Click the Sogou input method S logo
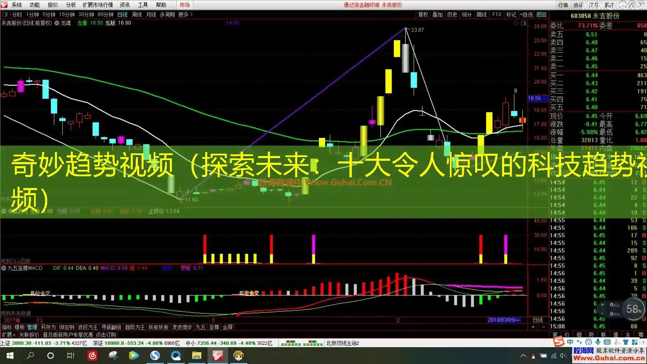 559,342
